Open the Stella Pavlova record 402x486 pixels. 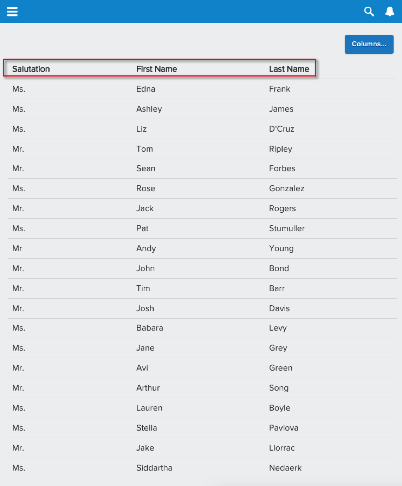coord(202,428)
